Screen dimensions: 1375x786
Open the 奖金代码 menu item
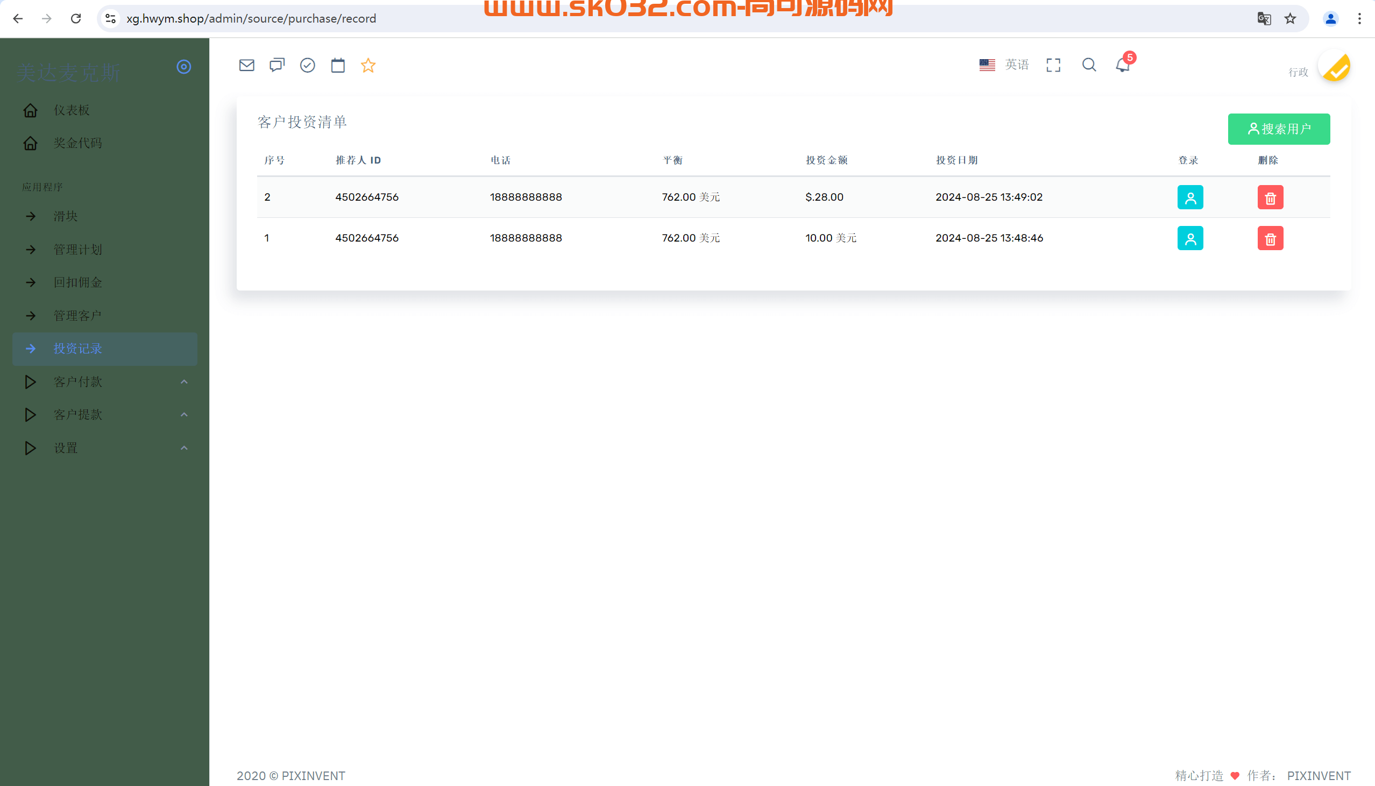[105, 143]
